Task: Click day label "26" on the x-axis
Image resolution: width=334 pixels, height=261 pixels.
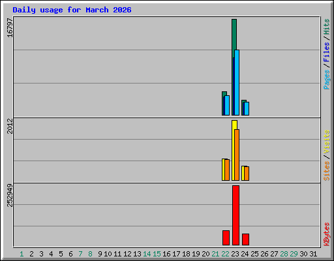Action: coord(264,254)
